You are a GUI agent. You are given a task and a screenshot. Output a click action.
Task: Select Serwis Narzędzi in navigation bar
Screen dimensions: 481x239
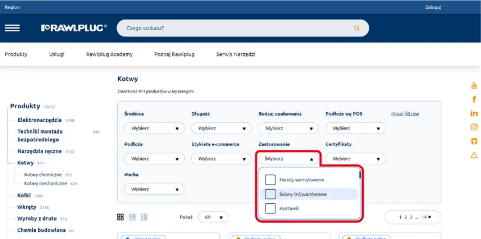[x=236, y=54]
